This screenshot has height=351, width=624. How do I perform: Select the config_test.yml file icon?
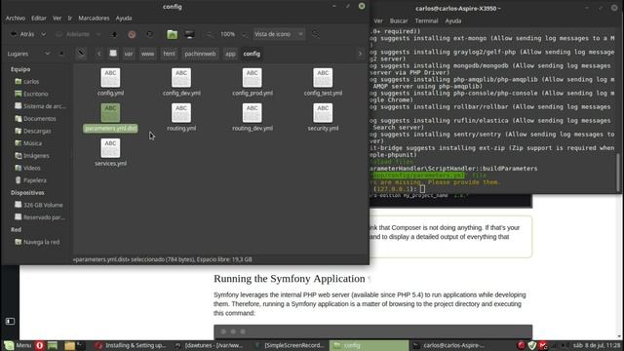point(323,78)
